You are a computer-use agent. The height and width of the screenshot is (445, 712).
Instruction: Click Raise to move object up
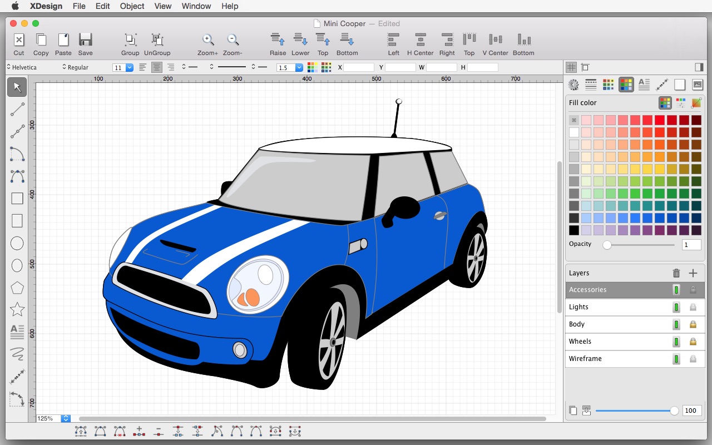[278, 40]
